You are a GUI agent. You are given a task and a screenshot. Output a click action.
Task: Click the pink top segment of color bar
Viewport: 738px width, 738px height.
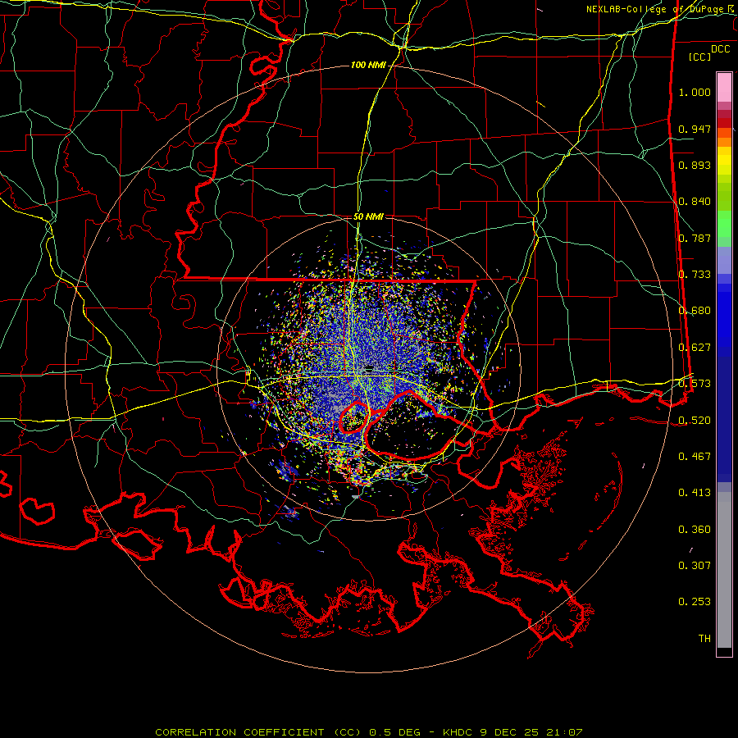click(x=724, y=87)
